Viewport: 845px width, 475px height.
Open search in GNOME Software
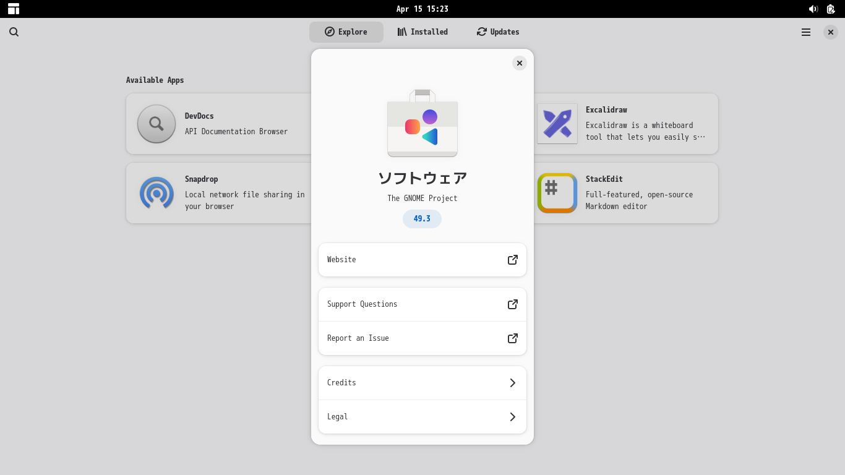point(14,32)
